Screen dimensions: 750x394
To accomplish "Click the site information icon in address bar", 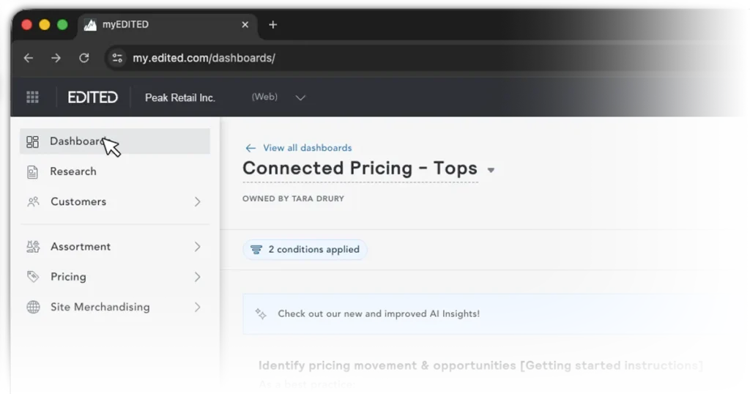I will (117, 58).
